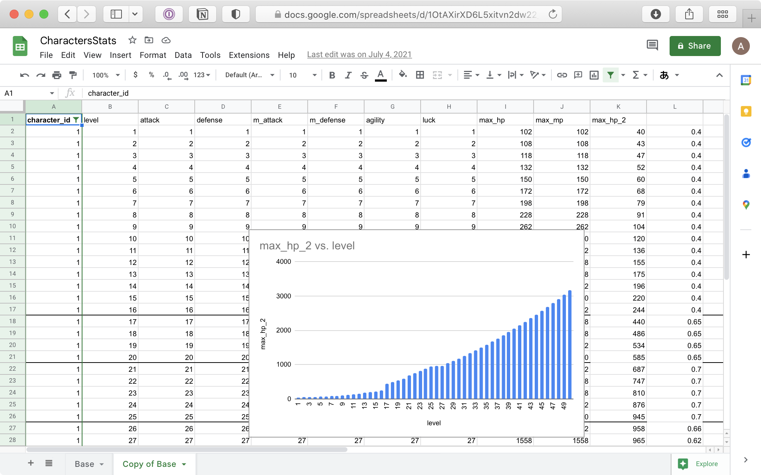Switch to the Base sheet tab

click(85, 464)
